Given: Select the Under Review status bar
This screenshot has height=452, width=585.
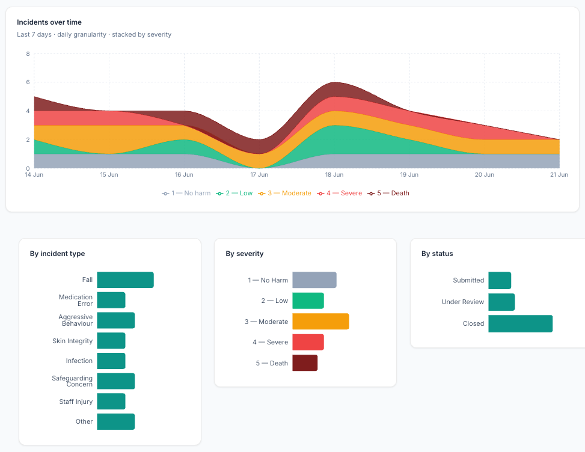Looking at the screenshot, I should click(x=501, y=302).
